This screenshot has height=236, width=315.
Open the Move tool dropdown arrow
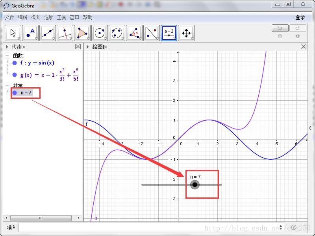pos(19,39)
